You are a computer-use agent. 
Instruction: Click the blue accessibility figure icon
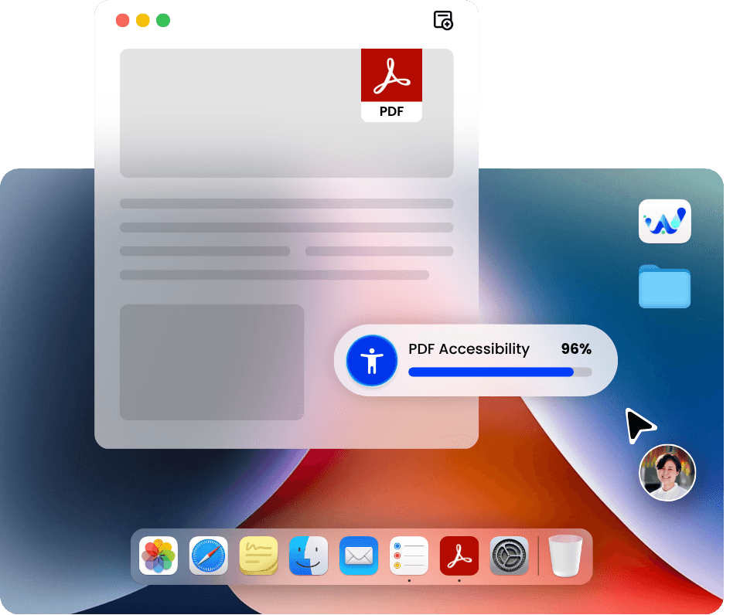[372, 361]
